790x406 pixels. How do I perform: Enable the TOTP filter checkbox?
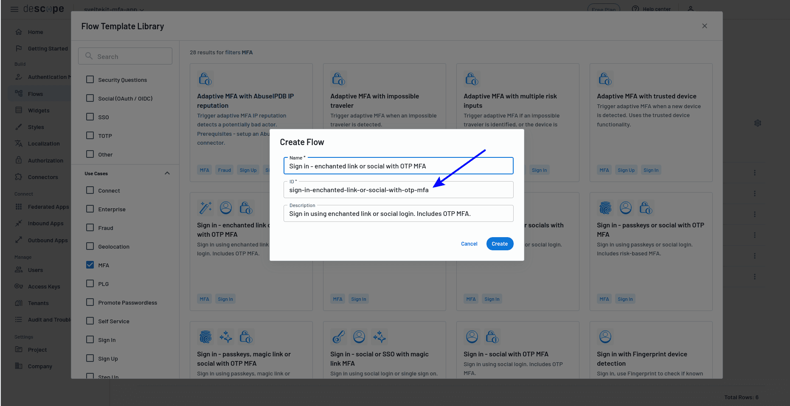[90, 135]
